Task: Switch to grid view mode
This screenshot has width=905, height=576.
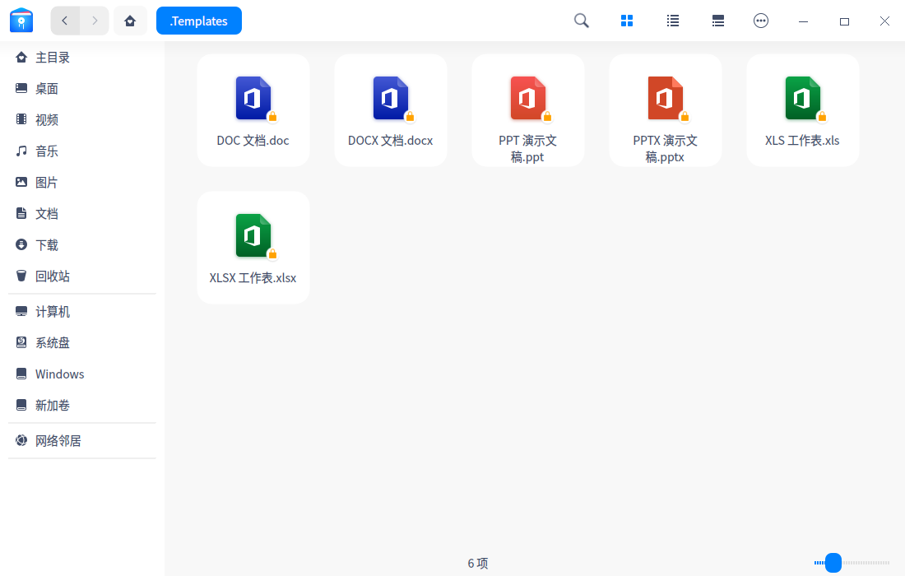Action: coord(627,21)
